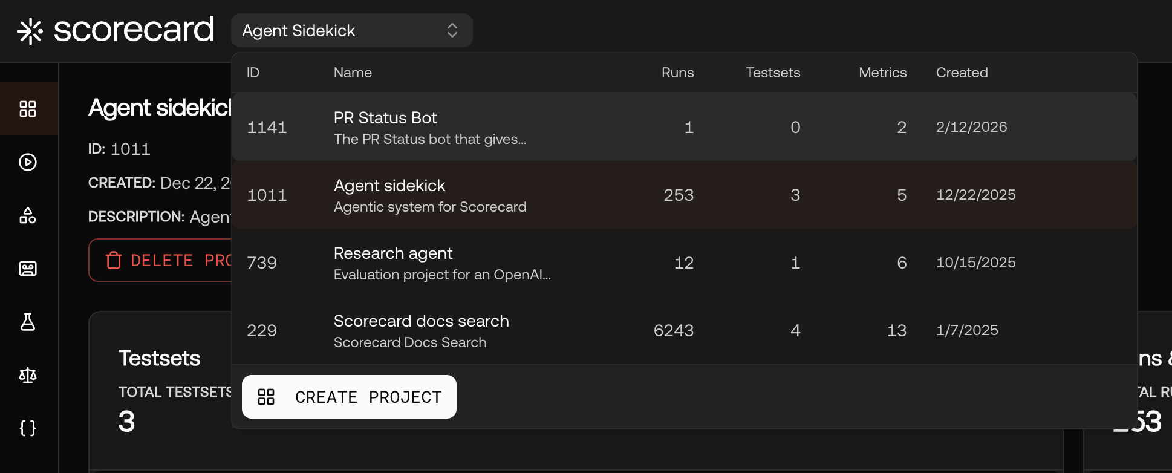The image size is (1172, 473).
Task: Click the grid icon inside Create Project
Action: (x=266, y=397)
